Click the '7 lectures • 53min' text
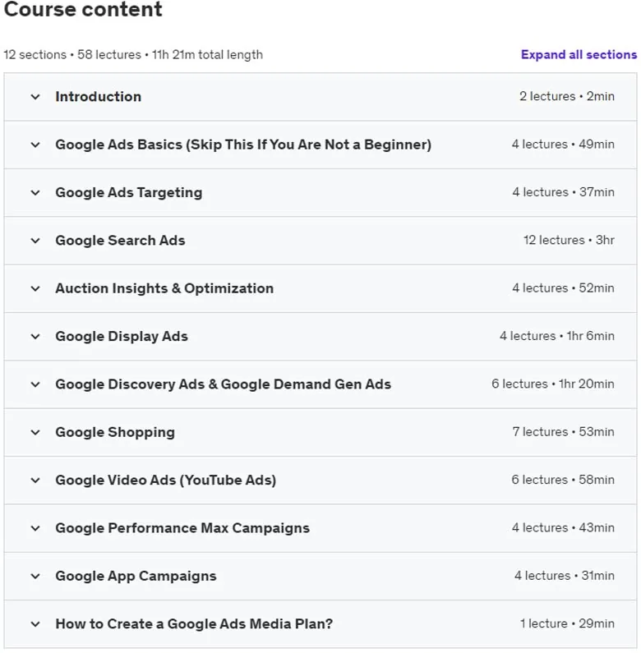Viewport: 641px width, 653px height. coord(564,431)
